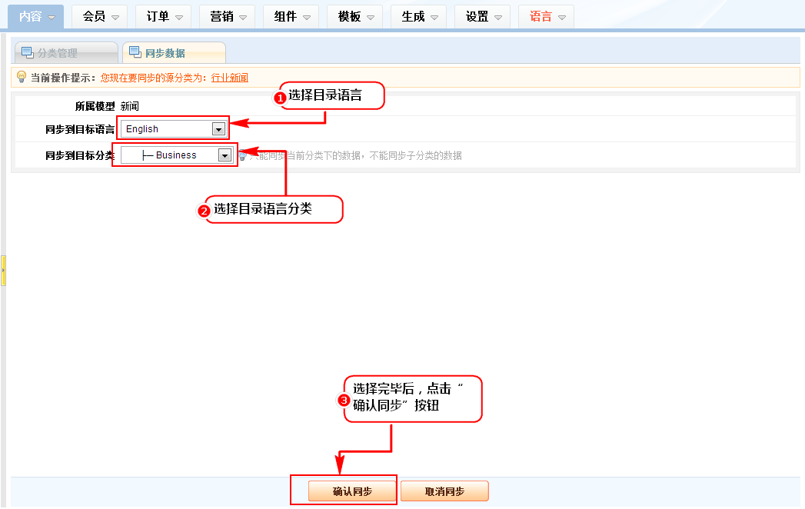The width and height of the screenshot is (805, 509).
Task: Expand the 组件 menu arrow
Action: 307,17
